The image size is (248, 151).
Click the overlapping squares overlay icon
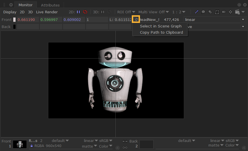[210, 12]
